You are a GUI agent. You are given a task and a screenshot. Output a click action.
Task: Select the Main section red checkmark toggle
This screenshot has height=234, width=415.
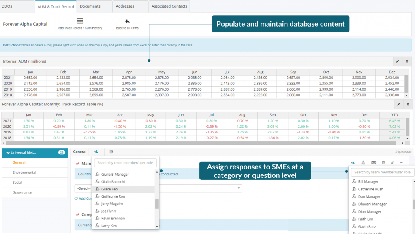tap(77, 163)
